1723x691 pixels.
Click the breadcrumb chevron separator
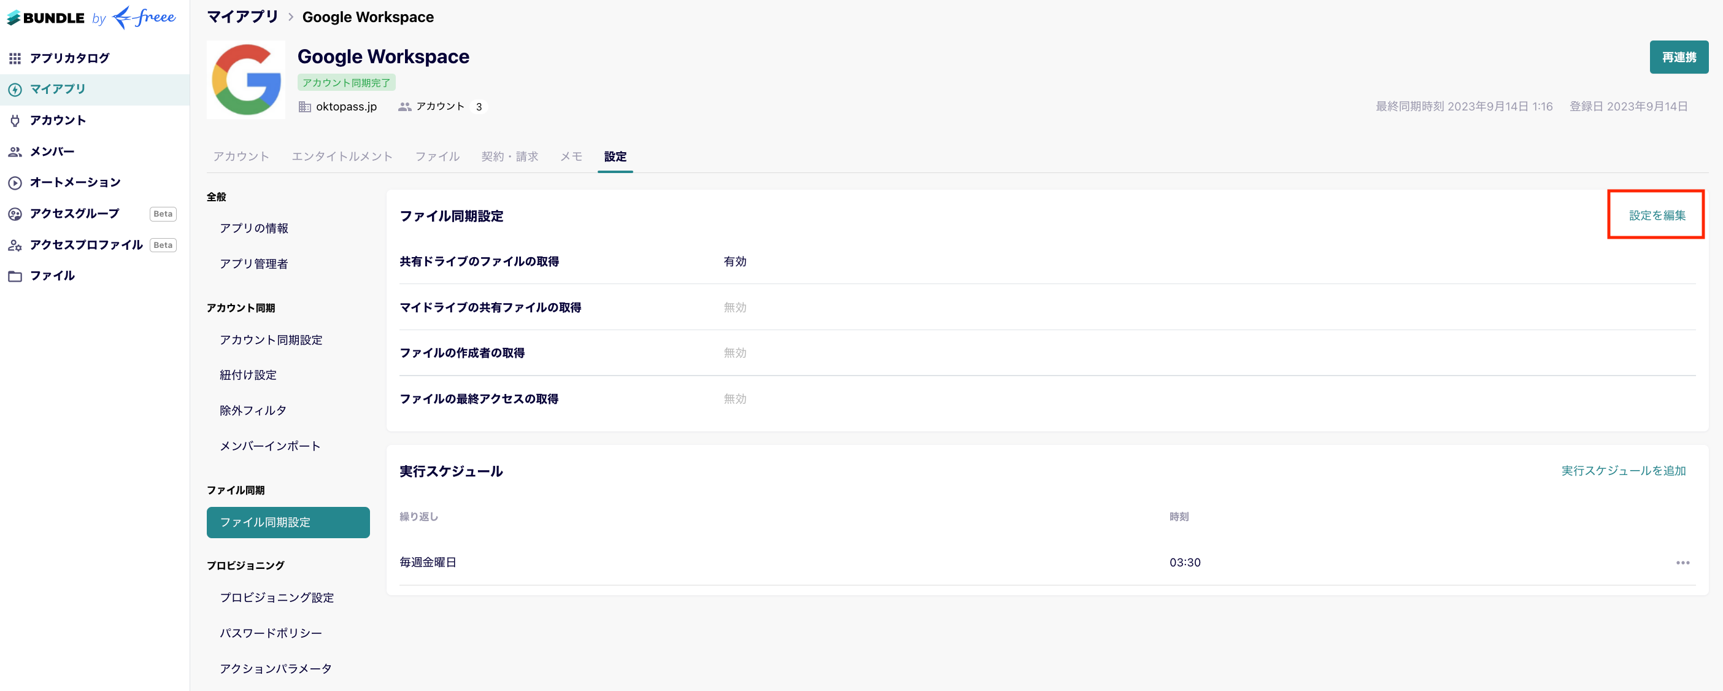(x=290, y=17)
